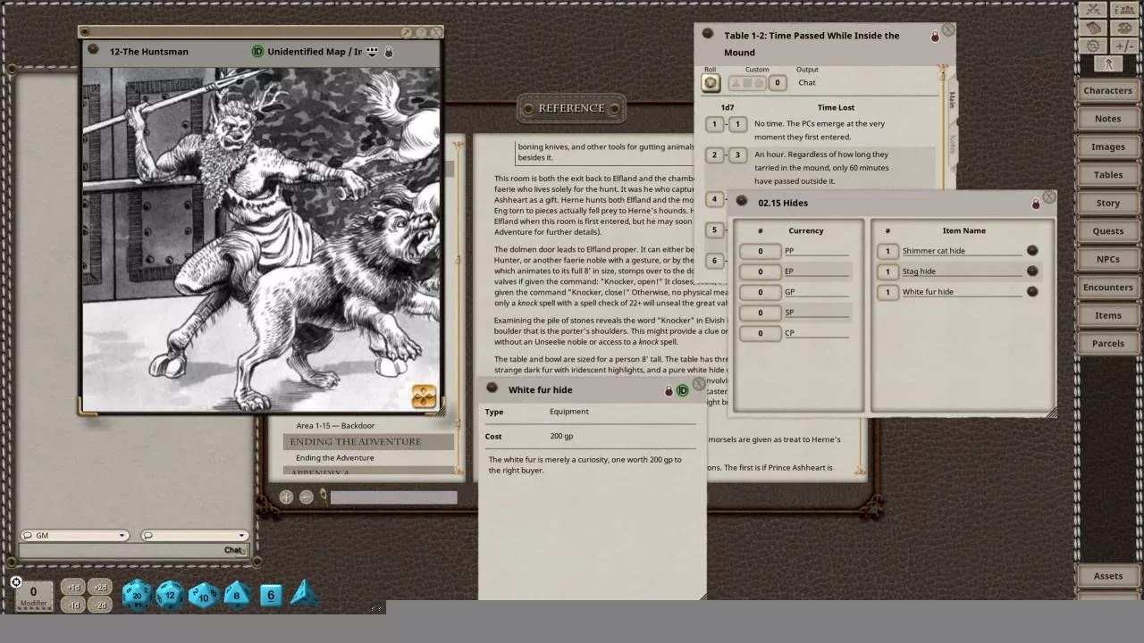Switch to the Main tab of Table 1-2
Screen dimensions: 1144x643
click(952, 99)
